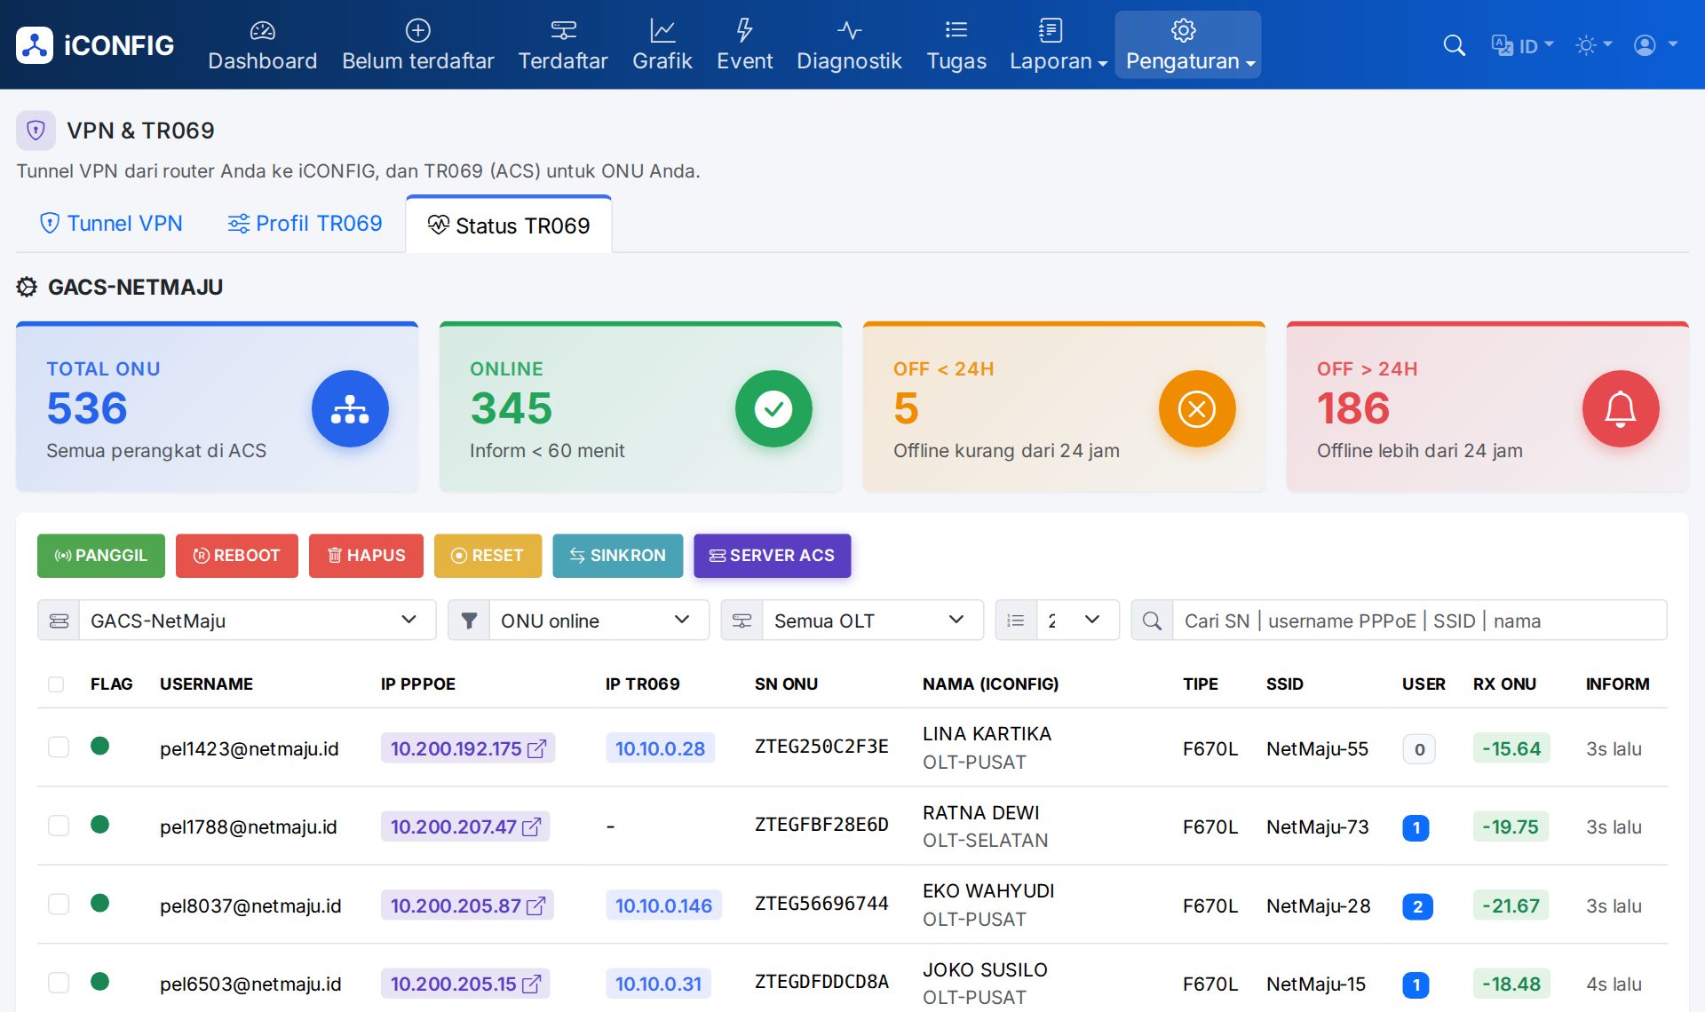The height and width of the screenshot is (1012, 1705).
Task: Go to Dashboard in the navbar
Action: (262, 44)
